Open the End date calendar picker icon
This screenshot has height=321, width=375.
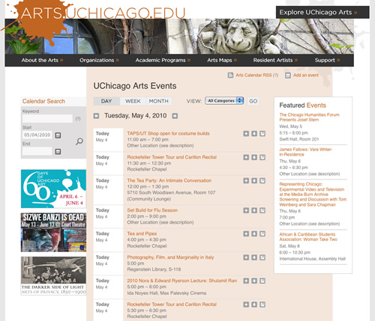click(58, 151)
